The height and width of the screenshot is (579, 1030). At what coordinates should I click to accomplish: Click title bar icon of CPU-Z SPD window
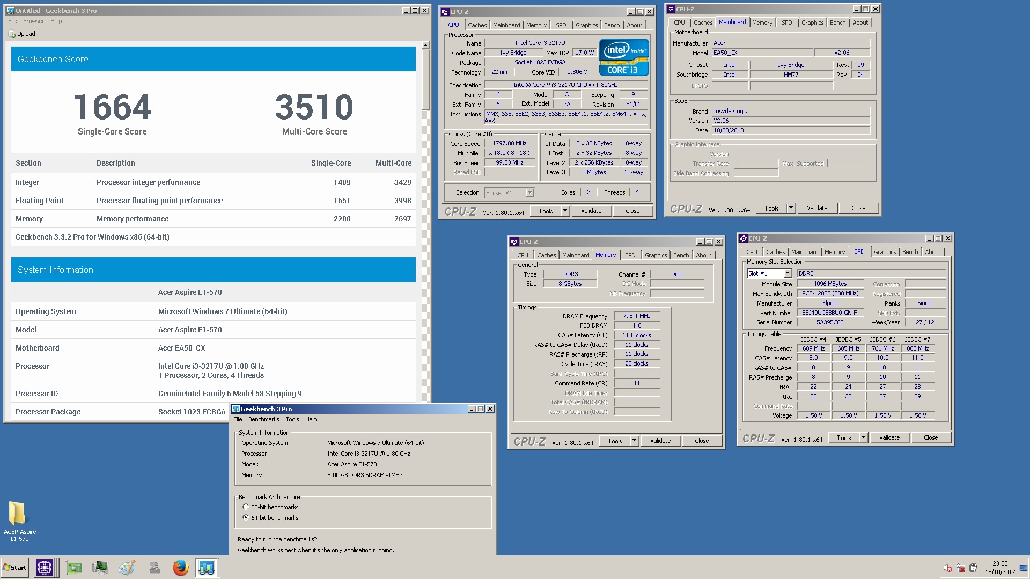click(743, 239)
